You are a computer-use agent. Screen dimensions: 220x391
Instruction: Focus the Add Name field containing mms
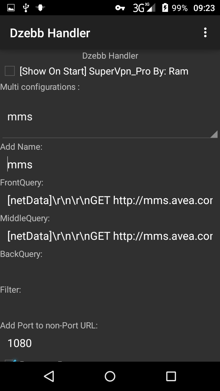[110, 165]
